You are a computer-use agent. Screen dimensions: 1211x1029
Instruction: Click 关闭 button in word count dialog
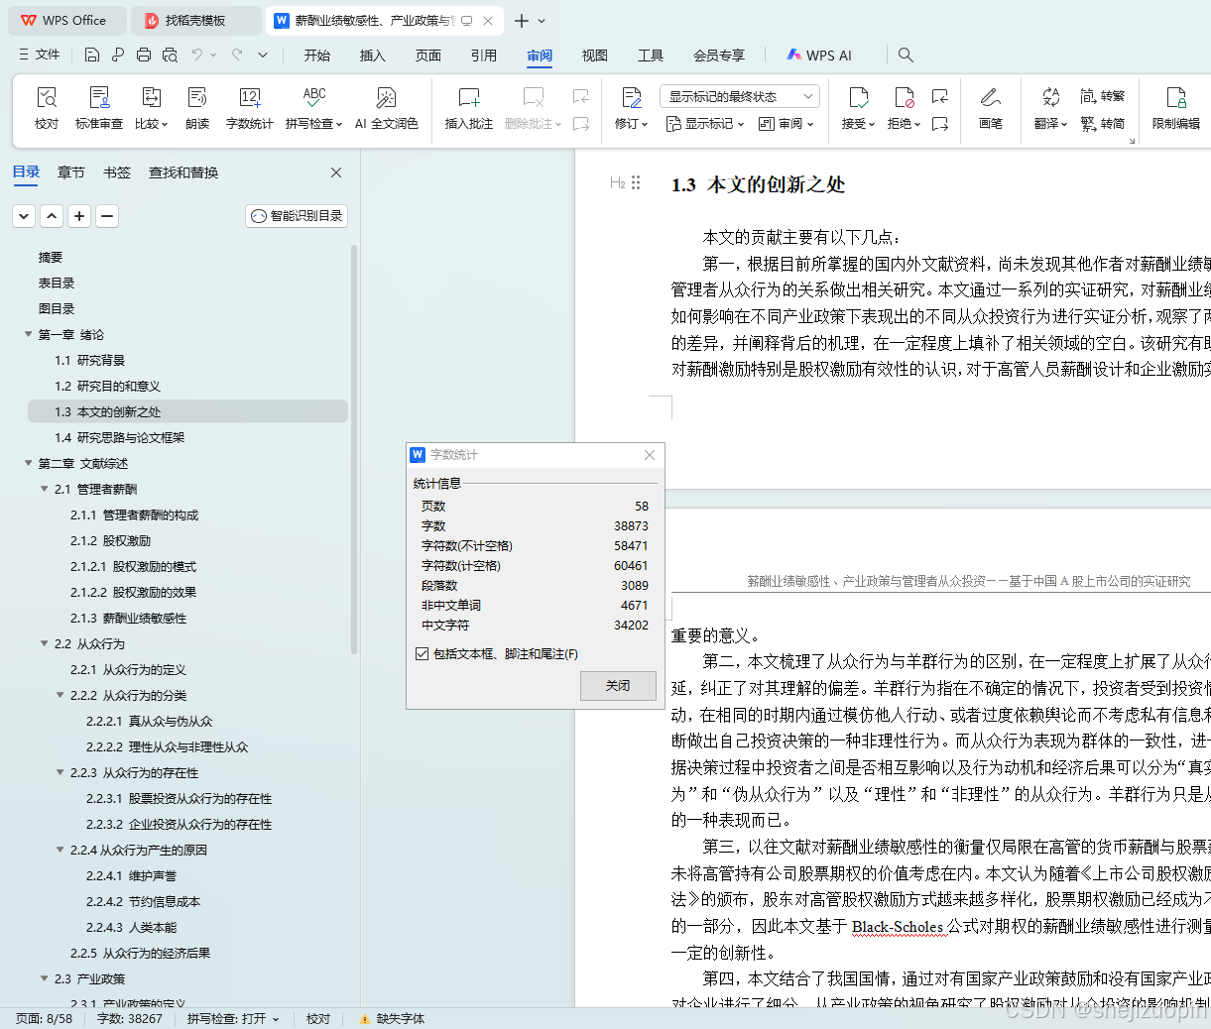(618, 686)
